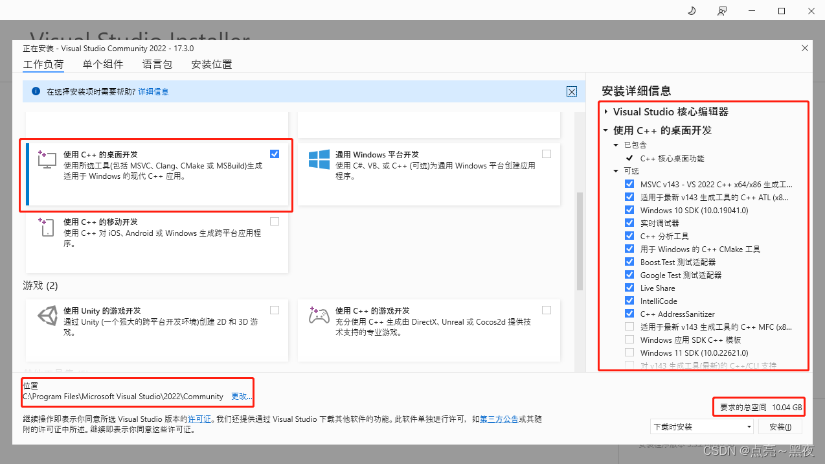Screen dimensions: 825x464
Task: Uncheck 使用 C++ 的桌面开发 workload
Action: 275,154
